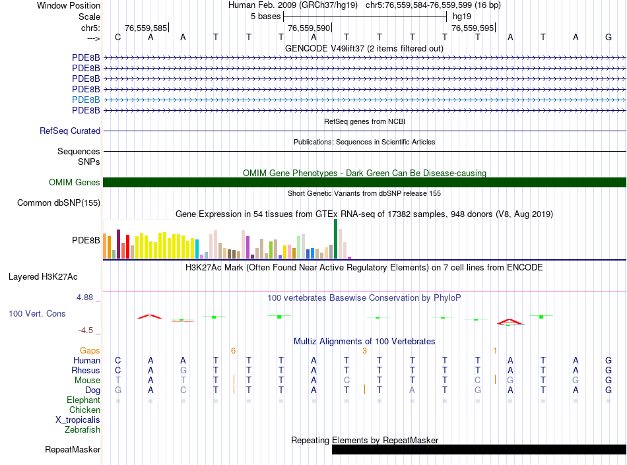Select the Elephant alignment row label
Viewport: 627px width, 465px height.
83,400
